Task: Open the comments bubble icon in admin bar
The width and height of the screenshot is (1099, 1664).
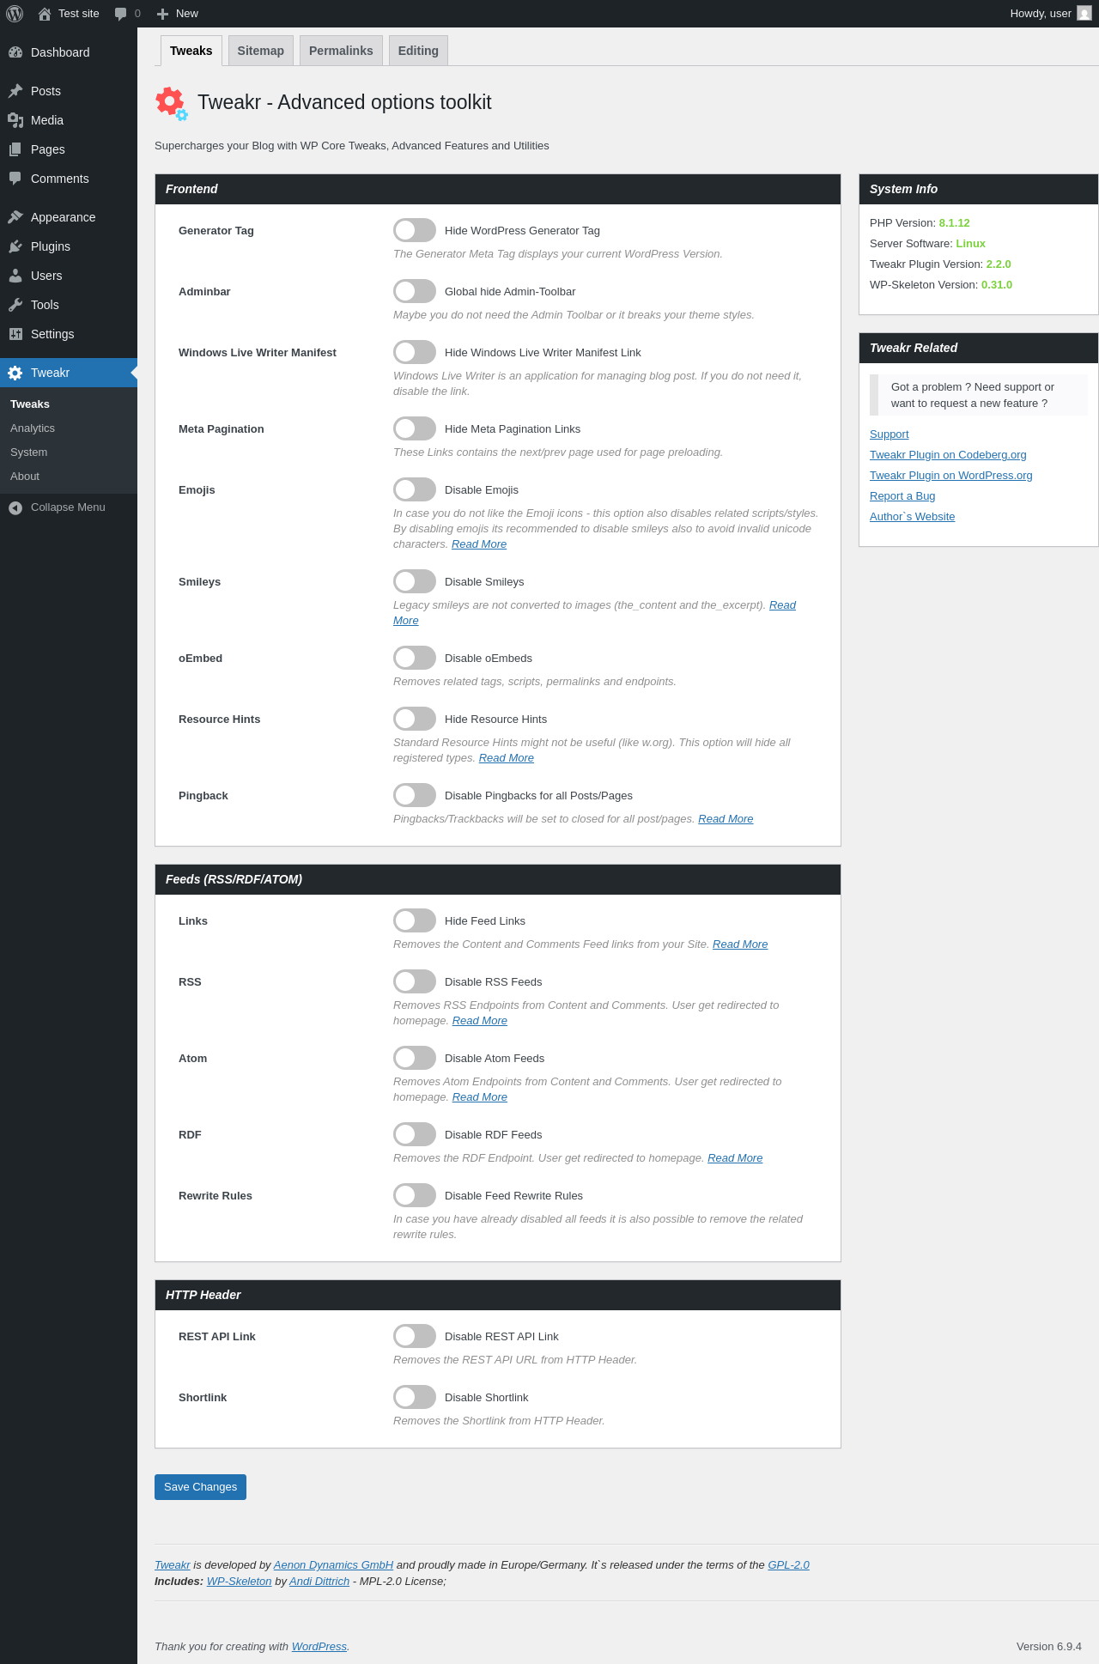Action: pyautogui.click(x=120, y=14)
